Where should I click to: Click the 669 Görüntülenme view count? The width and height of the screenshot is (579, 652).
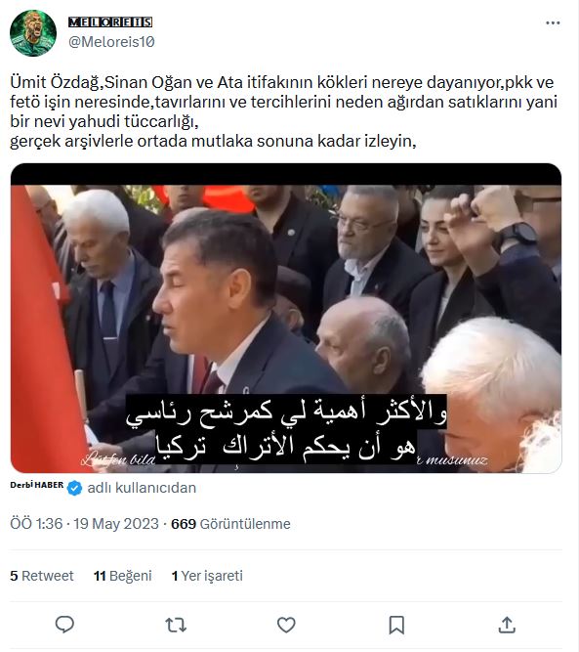coord(230,524)
